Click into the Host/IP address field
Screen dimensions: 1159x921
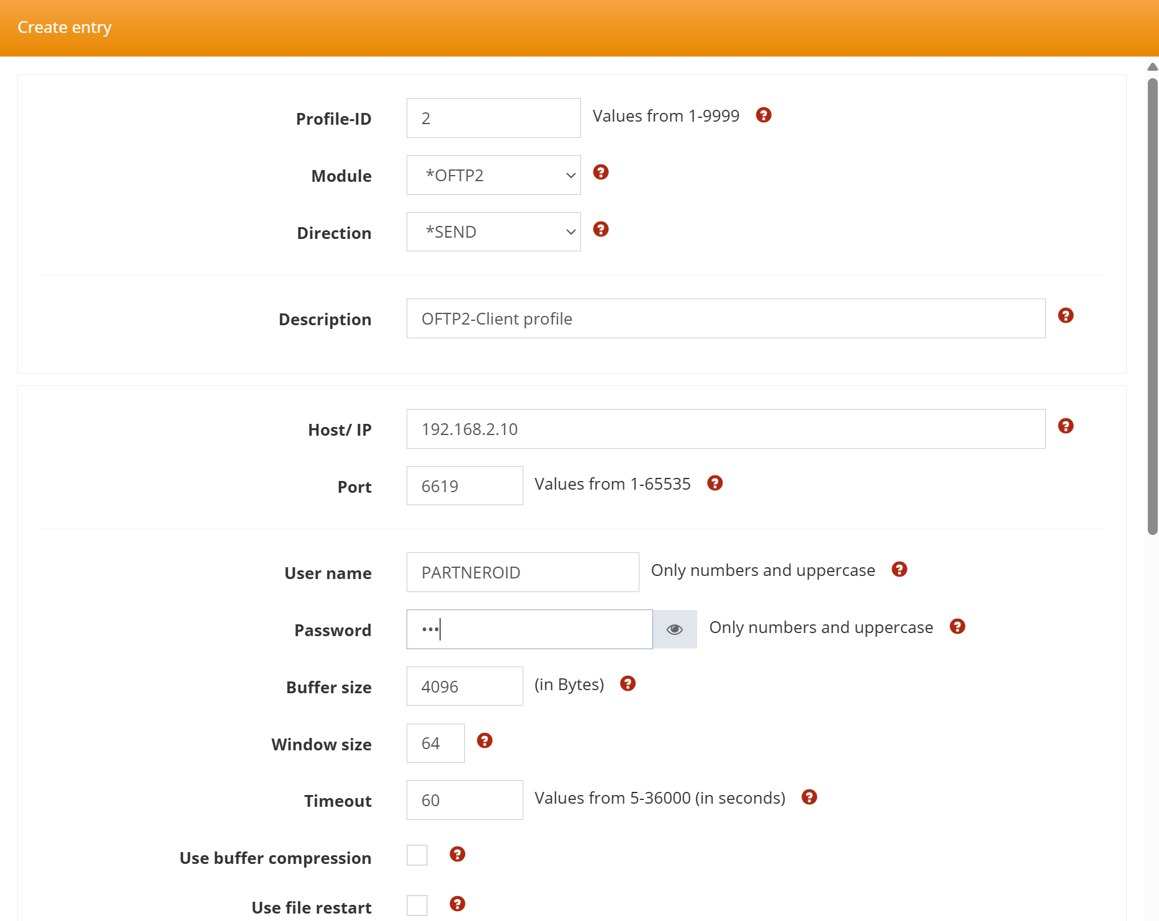tap(726, 429)
